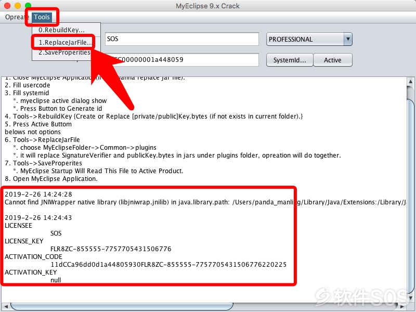Click the line "8. Open MyEclipse Application."
The height and width of the screenshot is (312, 416).
(x=51, y=179)
